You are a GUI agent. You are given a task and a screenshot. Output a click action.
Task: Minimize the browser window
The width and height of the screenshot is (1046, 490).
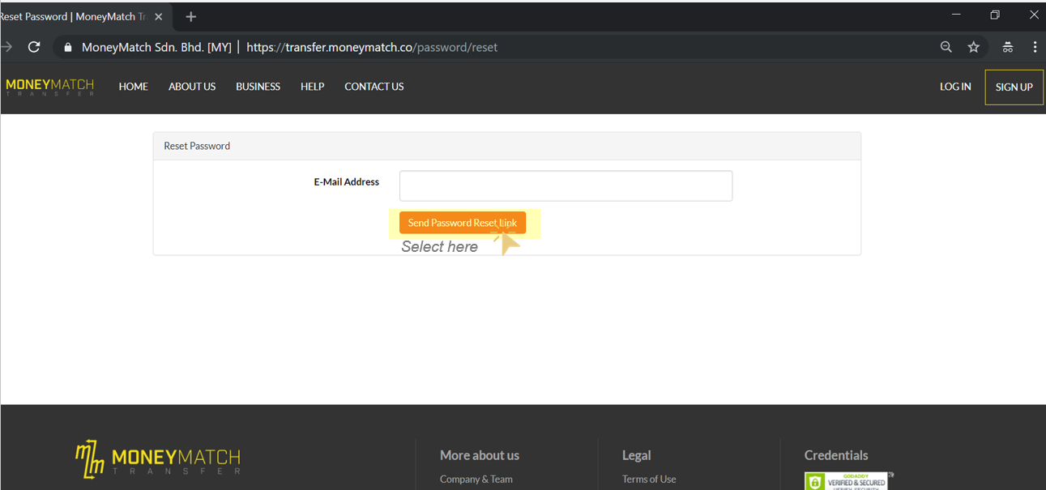[956, 15]
